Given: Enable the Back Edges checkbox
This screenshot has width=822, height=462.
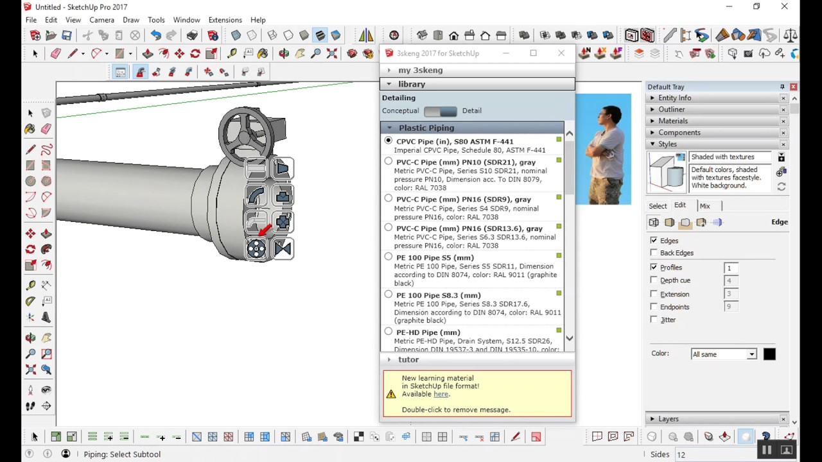Looking at the screenshot, I should tap(654, 253).
